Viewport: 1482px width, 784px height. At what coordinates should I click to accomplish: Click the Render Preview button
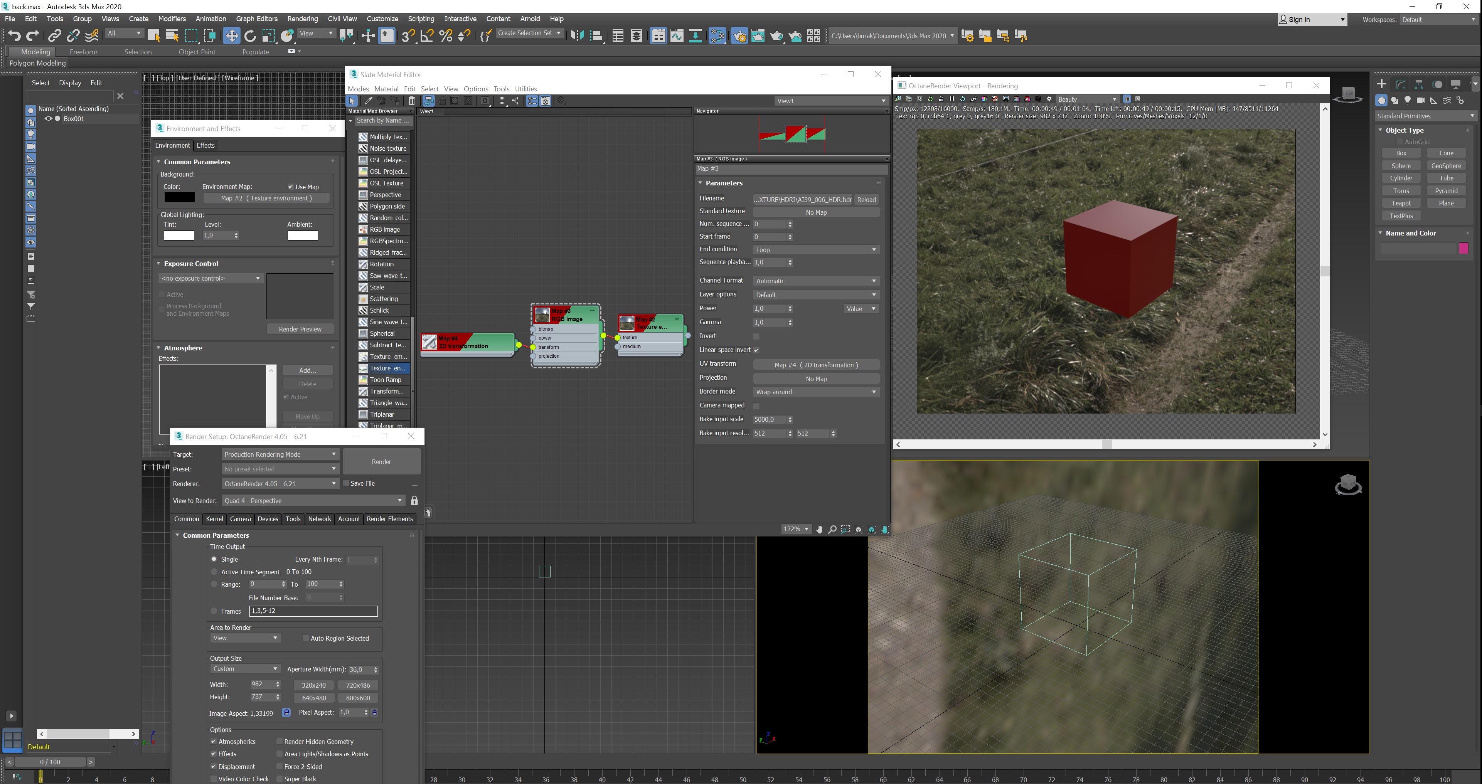pyautogui.click(x=300, y=329)
